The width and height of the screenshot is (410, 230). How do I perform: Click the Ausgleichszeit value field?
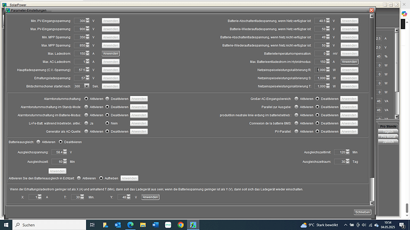pyautogui.click(x=57, y=162)
